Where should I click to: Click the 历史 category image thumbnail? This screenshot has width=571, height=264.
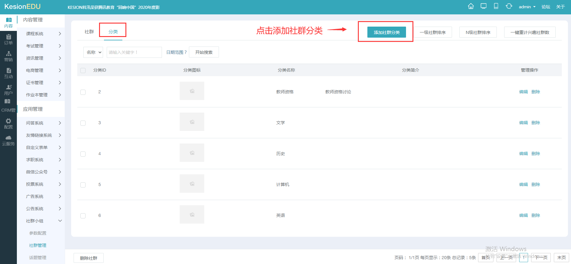click(x=192, y=153)
